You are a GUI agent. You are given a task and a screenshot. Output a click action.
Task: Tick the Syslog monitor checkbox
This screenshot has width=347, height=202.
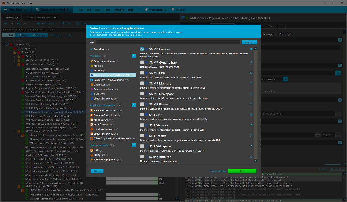[x=142, y=157]
